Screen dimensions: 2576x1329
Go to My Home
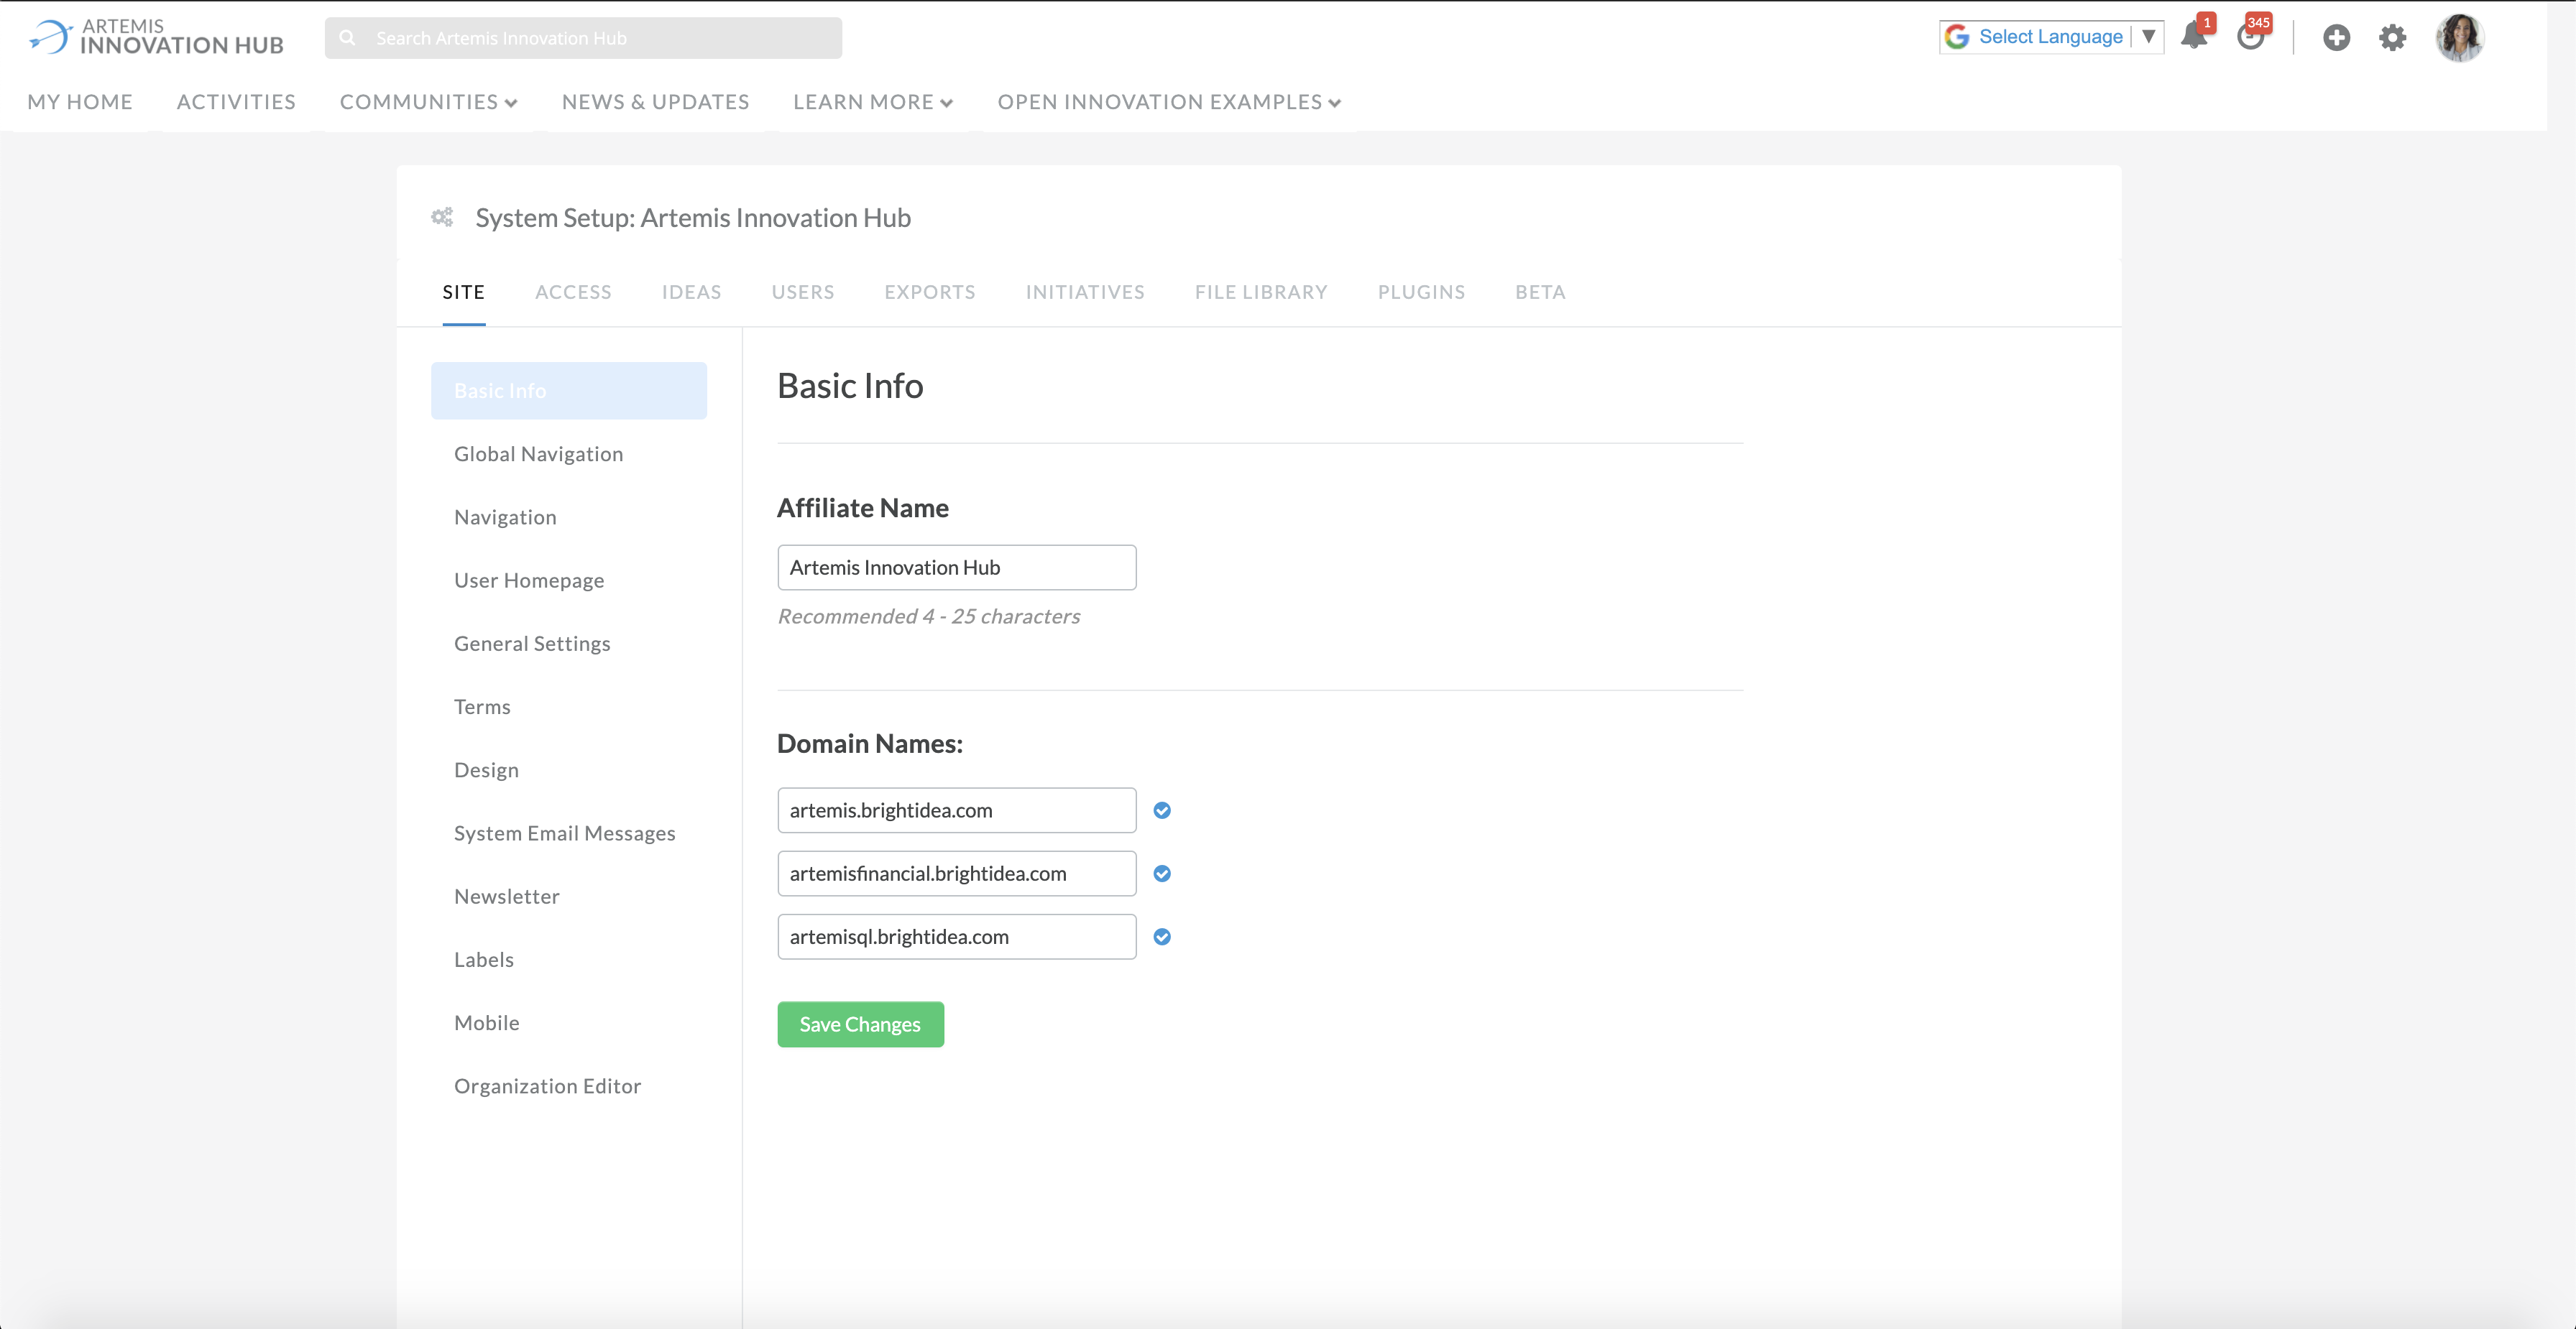pos(80,102)
